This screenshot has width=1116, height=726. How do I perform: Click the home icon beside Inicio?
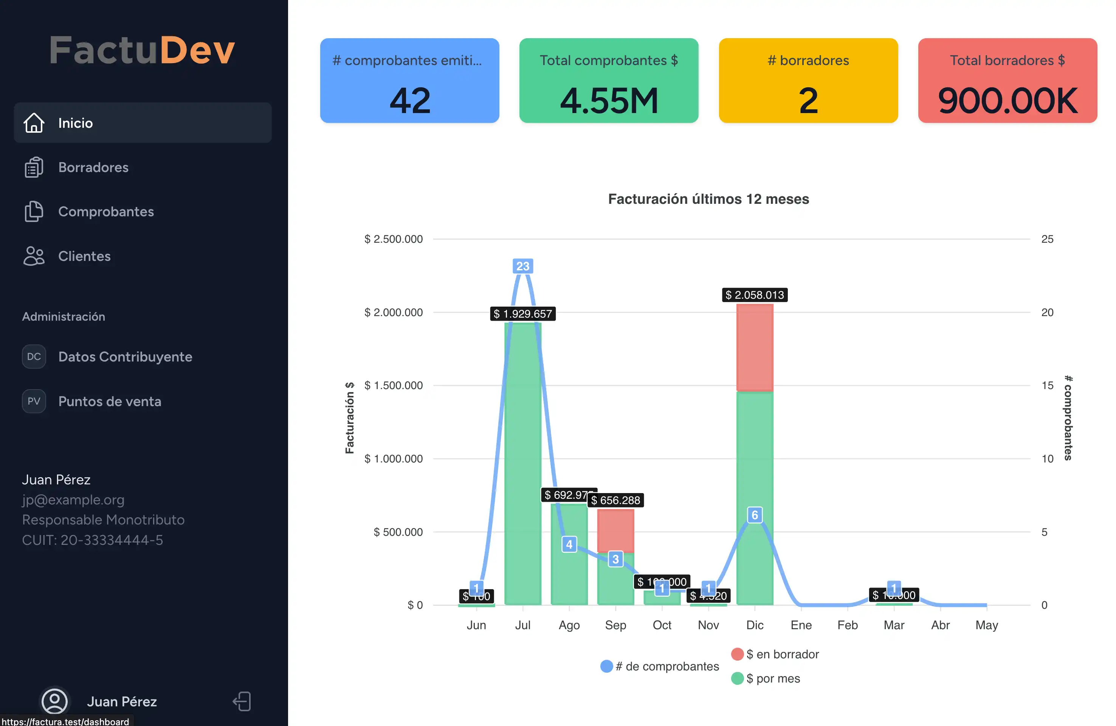tap(34, 123)
